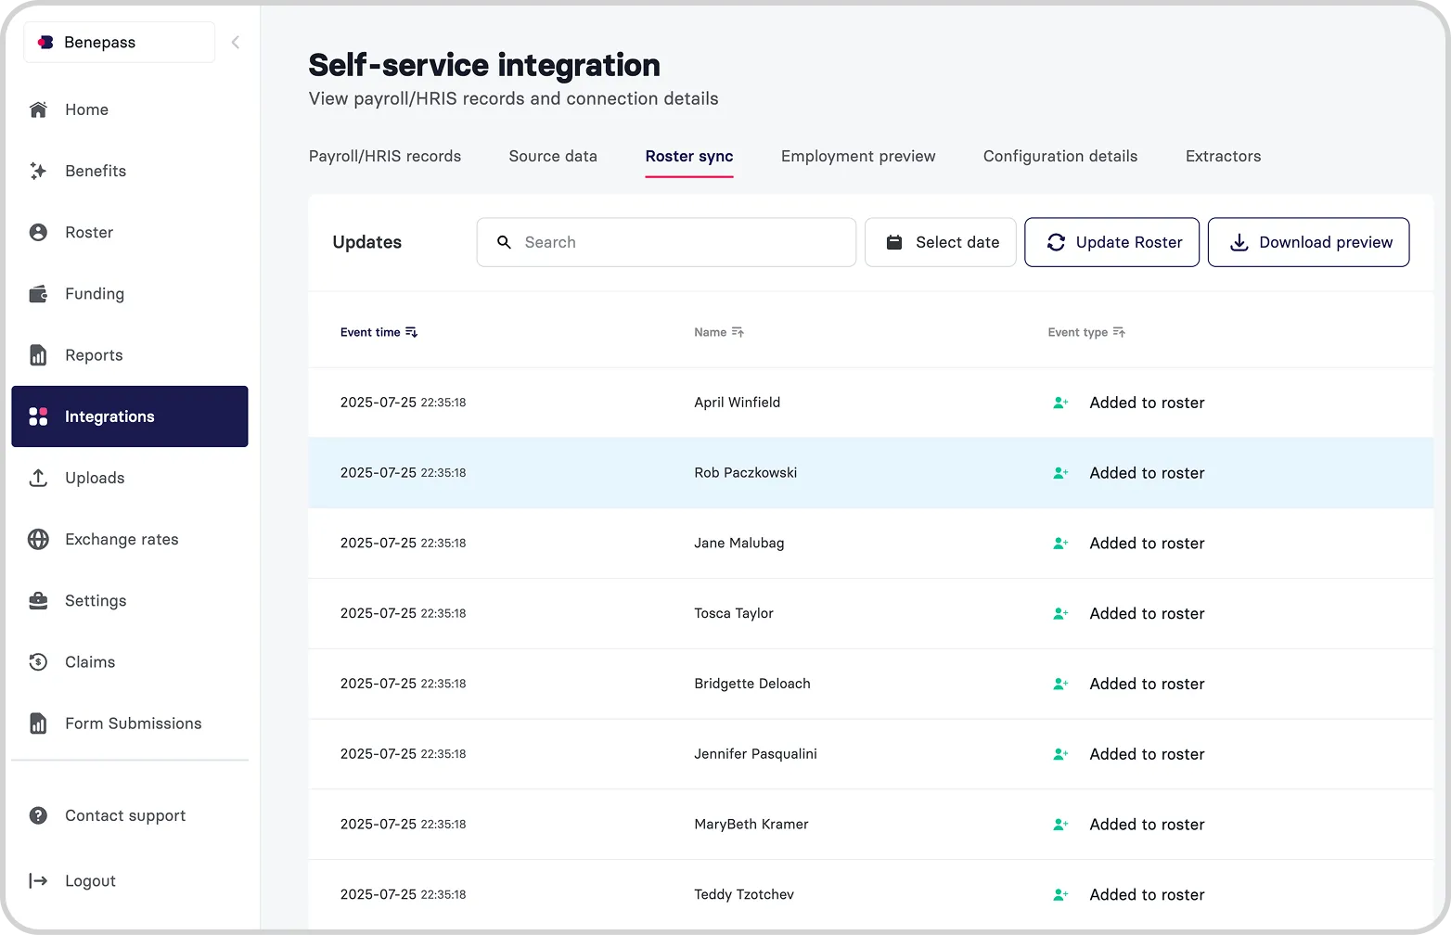Collapse the sidebar with chevron arrow

[x=236, y=42]
